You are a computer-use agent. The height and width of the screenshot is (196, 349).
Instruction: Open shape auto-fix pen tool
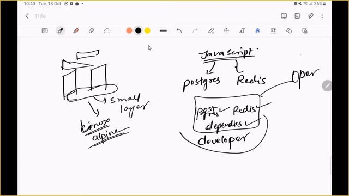[x=211, y=30]
